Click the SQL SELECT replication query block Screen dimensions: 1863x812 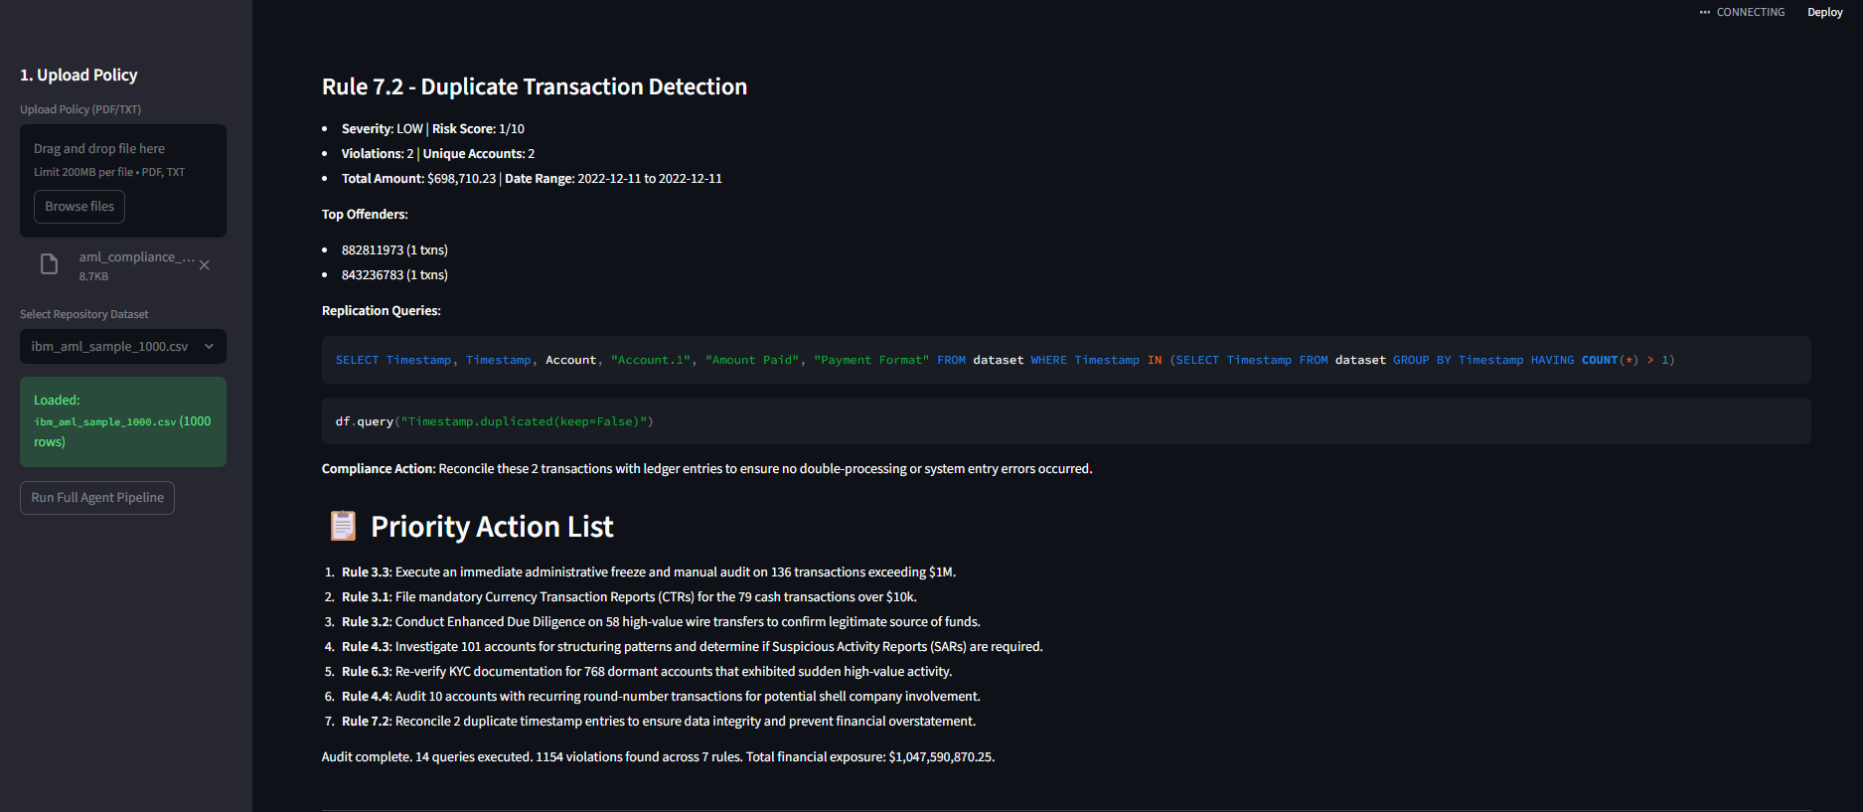(x=1066, y=360)
